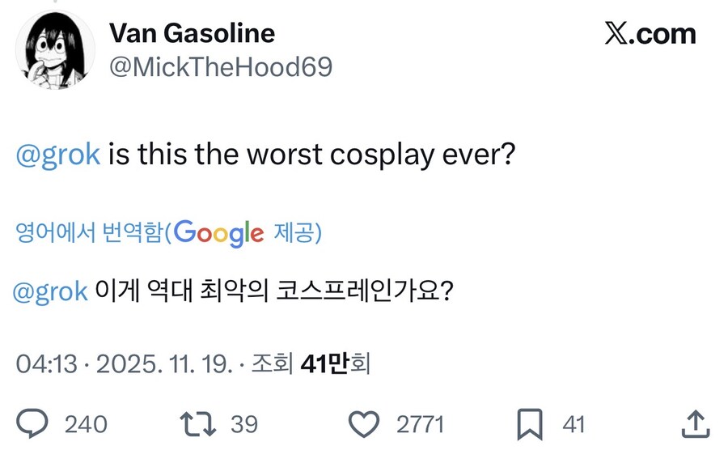Click the 240 replies count
The height and width of the screenshot is (463, 728).
click(86, 424)
